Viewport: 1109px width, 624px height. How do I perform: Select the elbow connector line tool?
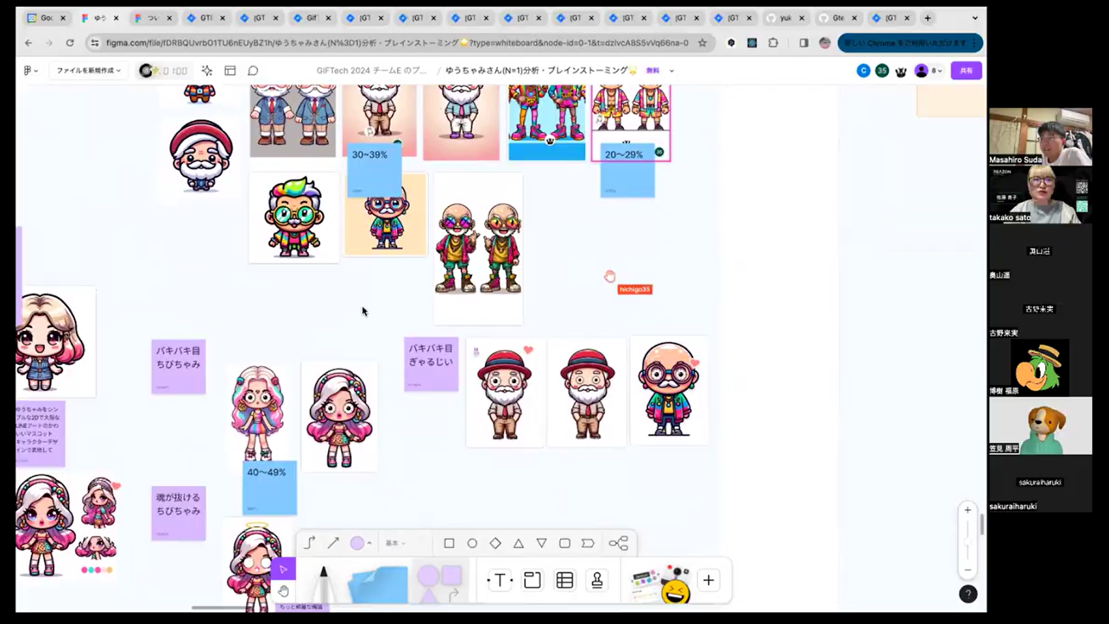point(309,544)
